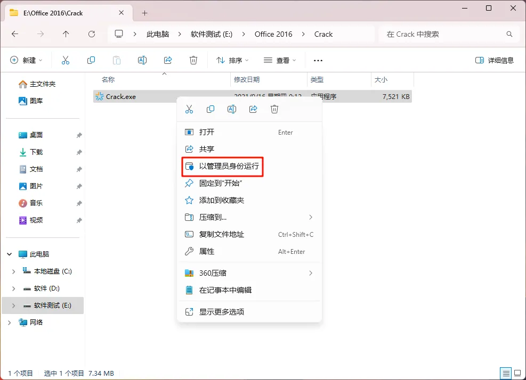
Task: Click the toolbar rename icon
Action: tap(142, 60)
